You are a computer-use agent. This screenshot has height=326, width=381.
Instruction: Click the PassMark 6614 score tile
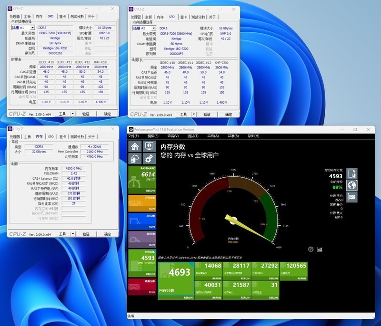[x=141, y=177]
